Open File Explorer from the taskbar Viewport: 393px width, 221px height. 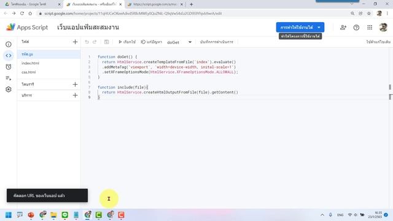pos(53,215)
